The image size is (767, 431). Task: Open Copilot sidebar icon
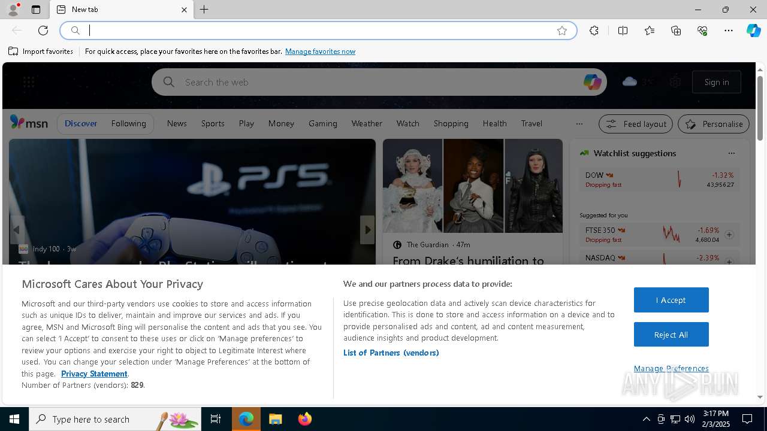(x=753, y=31)
